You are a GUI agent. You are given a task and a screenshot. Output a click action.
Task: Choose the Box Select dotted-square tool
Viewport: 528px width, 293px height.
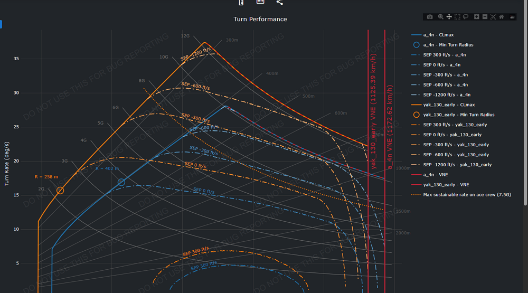tap(457, 17)
